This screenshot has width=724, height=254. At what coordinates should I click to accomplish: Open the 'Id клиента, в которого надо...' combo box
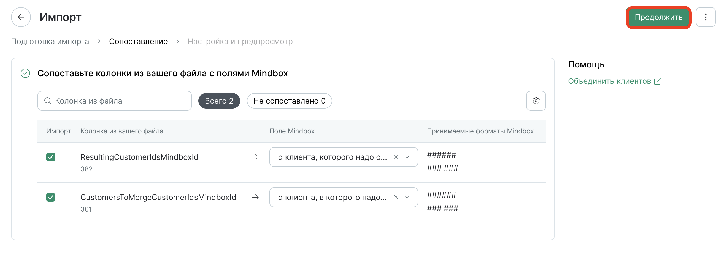coord(344,197)
